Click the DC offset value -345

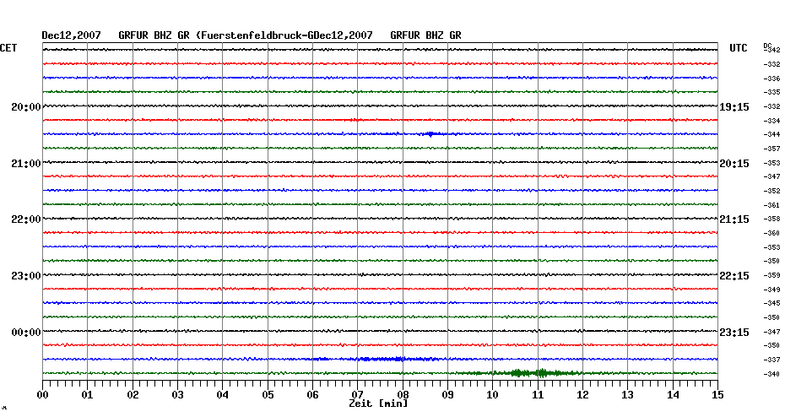coord(772,303)
